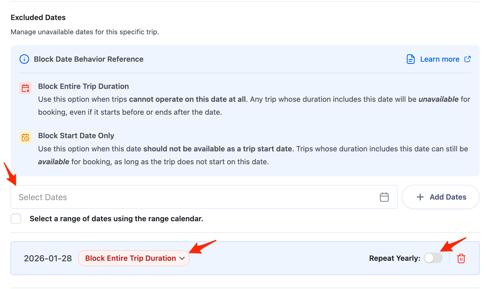
Task: Open the calendar icon in Select Dates field
Action: coord(384,197)
